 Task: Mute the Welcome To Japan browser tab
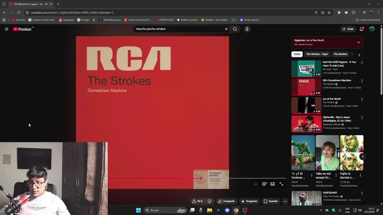[x=46, y=4]
